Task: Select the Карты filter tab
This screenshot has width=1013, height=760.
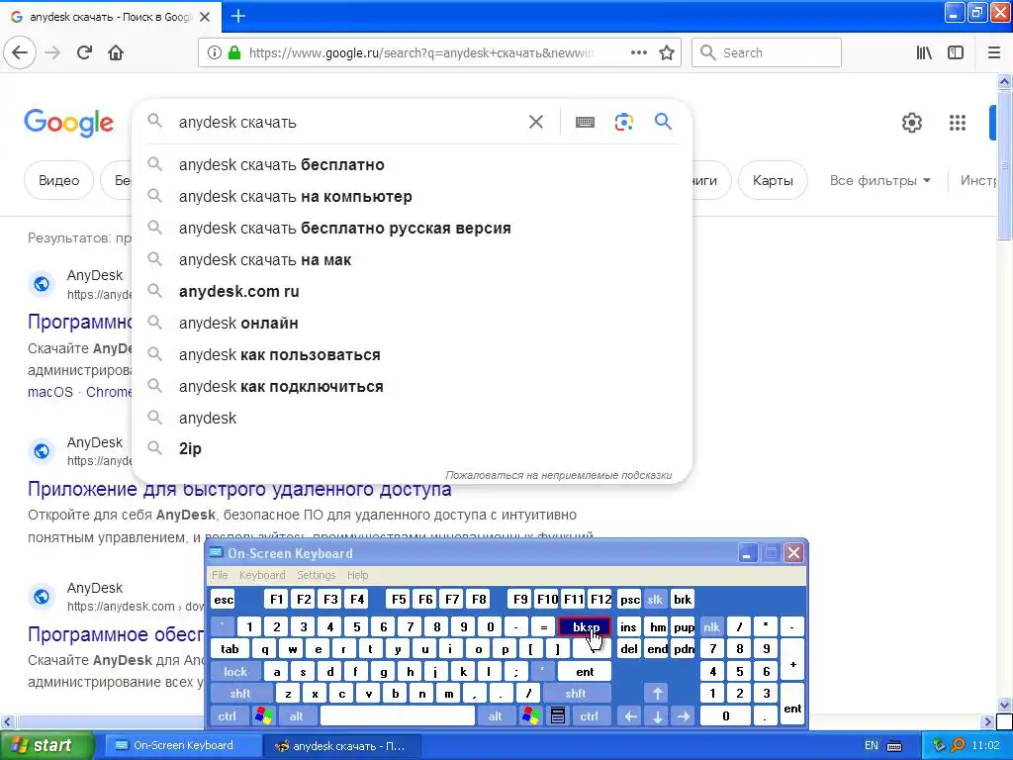Action: pos(773,180)
